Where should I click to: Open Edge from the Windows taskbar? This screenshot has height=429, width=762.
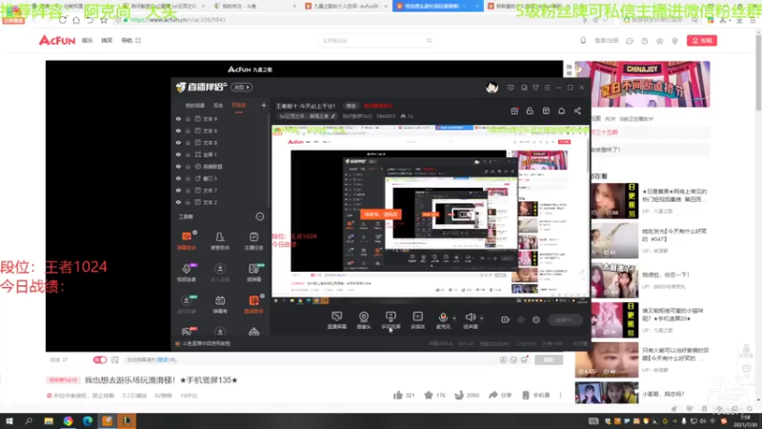(x=88, y=421)
